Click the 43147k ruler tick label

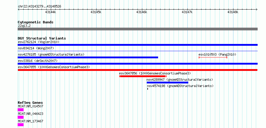187,12
